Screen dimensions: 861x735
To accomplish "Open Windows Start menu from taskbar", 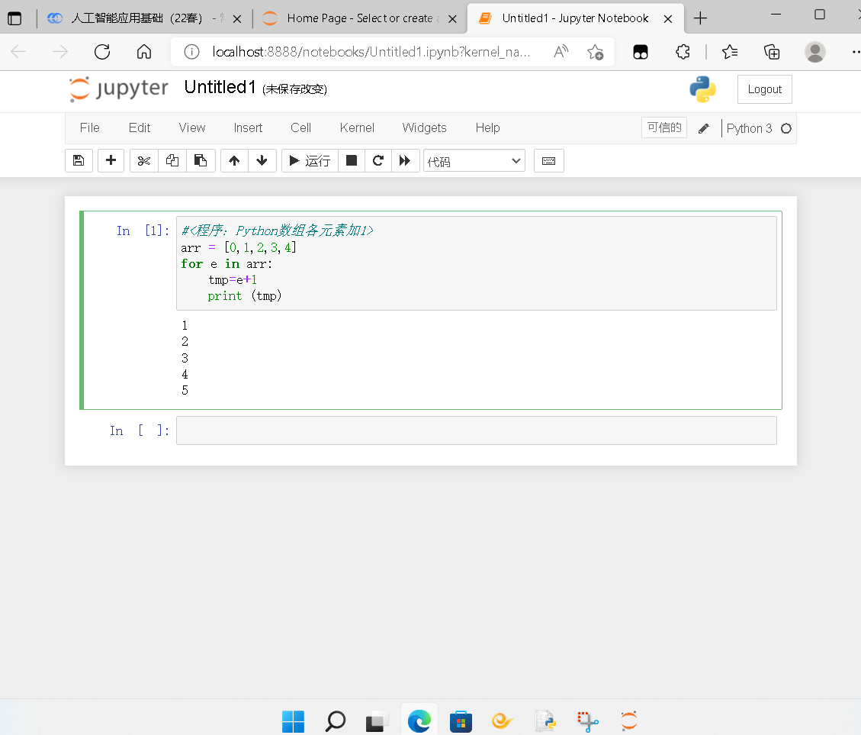I will 293,720.
